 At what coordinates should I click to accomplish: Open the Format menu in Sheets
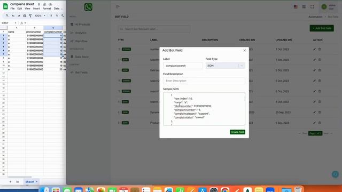coord(46,9)
